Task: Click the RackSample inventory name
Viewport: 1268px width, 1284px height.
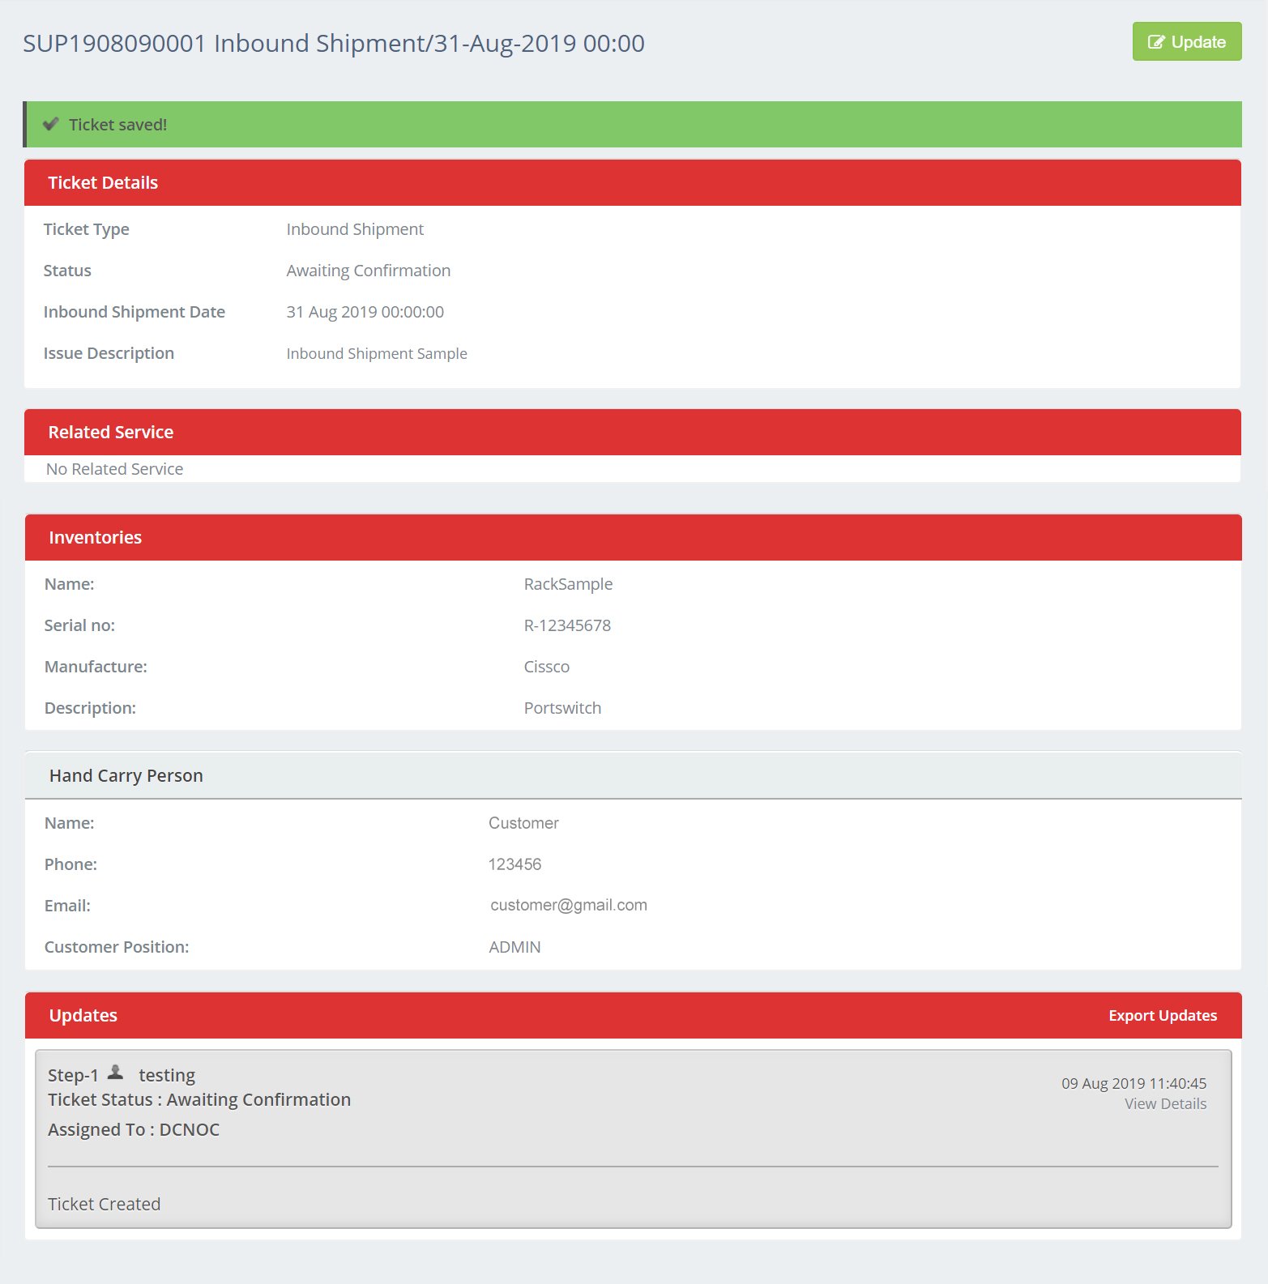Action: point(568,584)
